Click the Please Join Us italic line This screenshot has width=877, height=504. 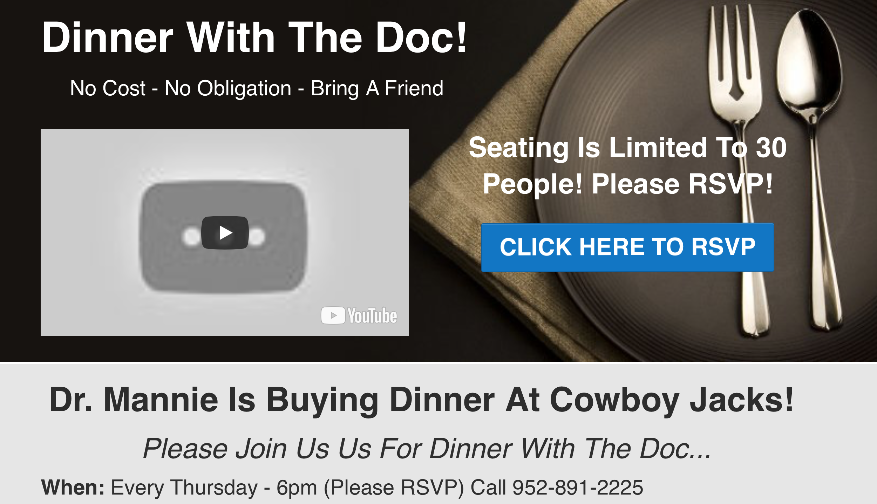[427, 449]
